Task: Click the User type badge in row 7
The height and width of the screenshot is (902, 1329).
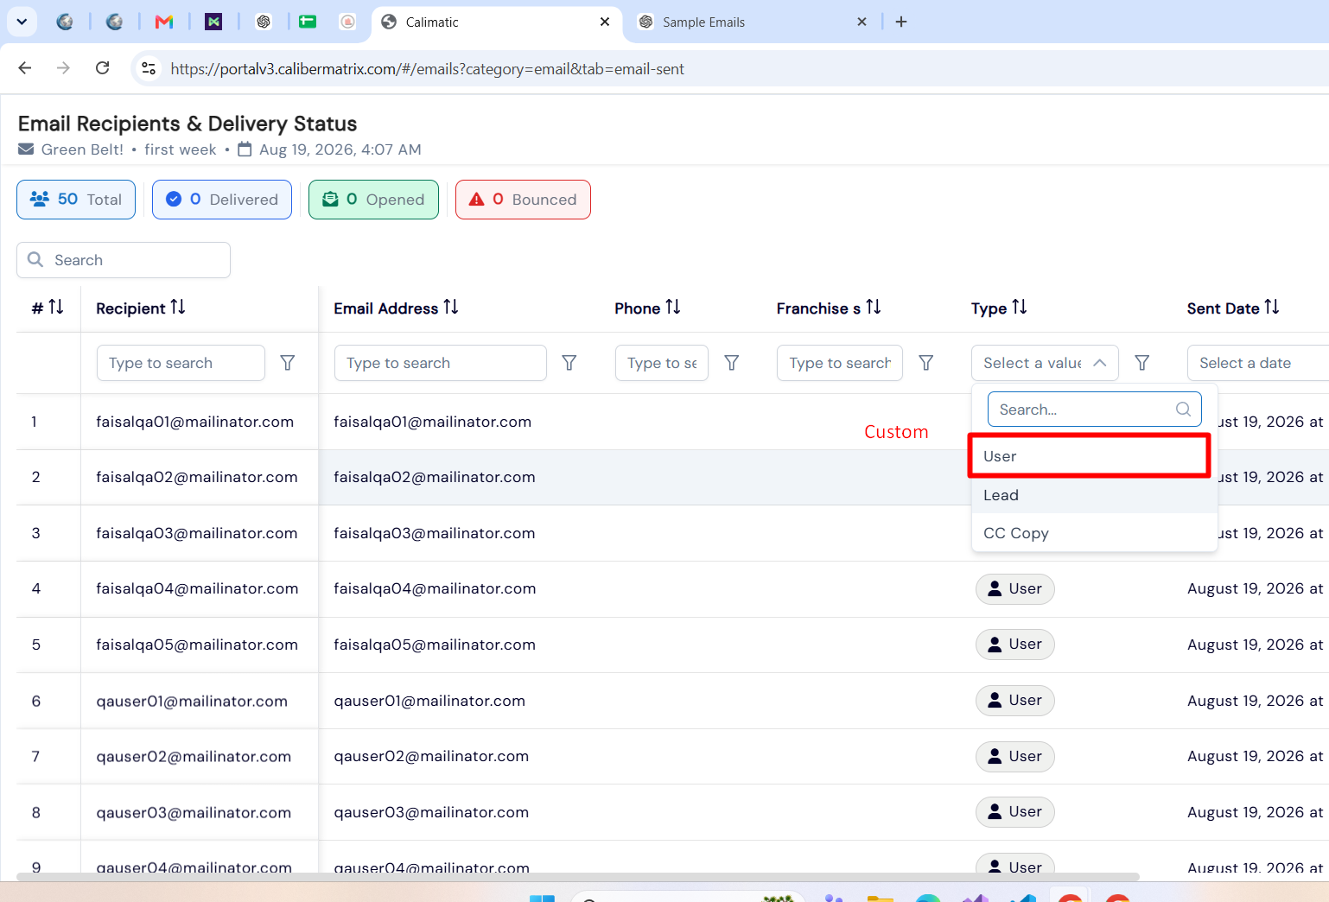Action: pyautogui.click(x=1015, y=757)
